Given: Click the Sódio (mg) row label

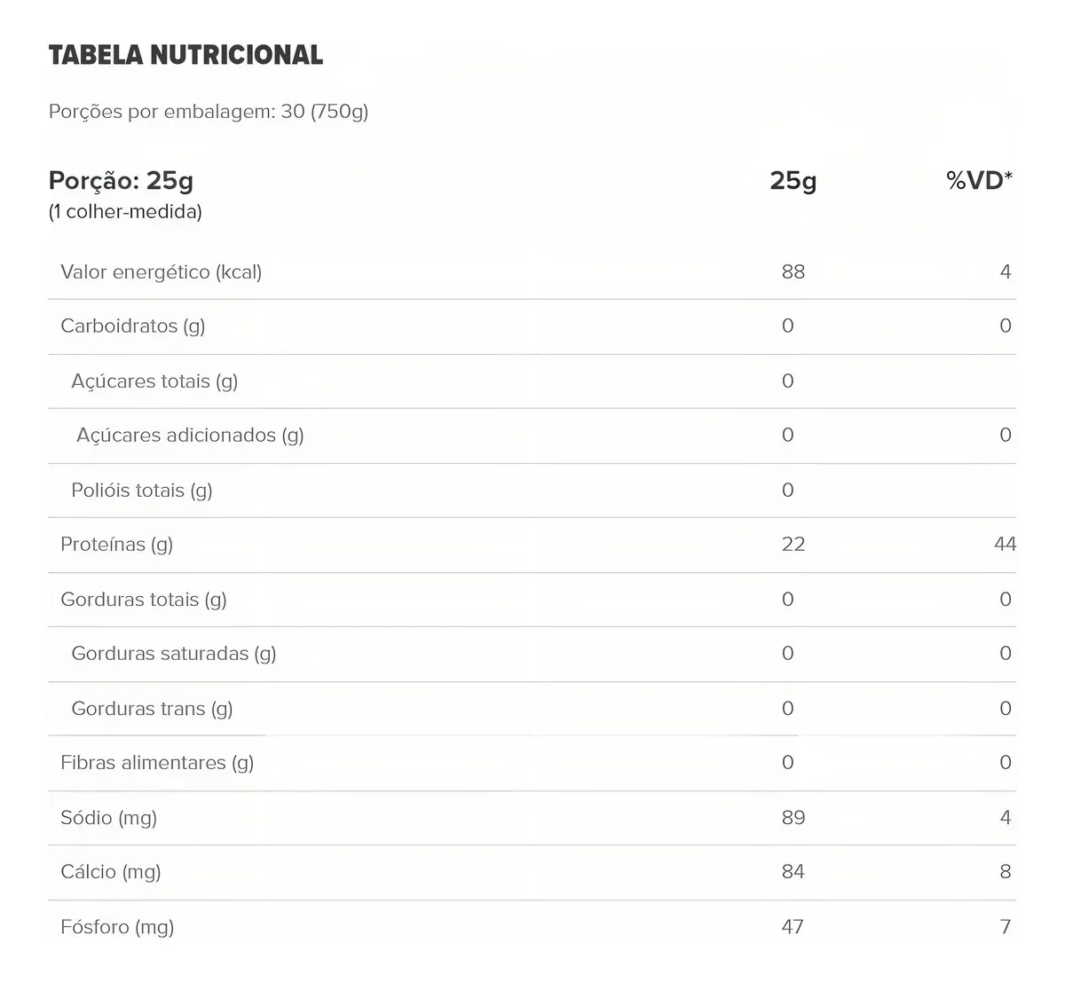Looking at the screenshot, I should [x=108, y=818].
